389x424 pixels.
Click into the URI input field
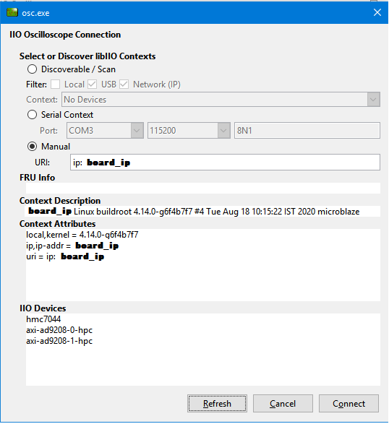225,163
